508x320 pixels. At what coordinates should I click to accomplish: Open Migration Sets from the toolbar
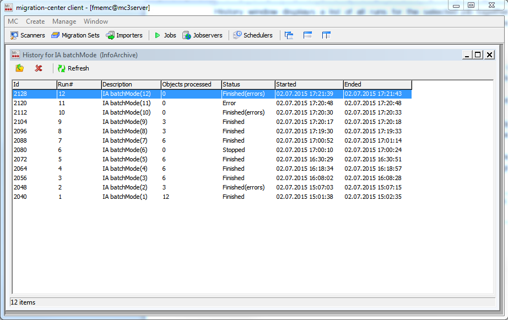(x=75, y=35)
